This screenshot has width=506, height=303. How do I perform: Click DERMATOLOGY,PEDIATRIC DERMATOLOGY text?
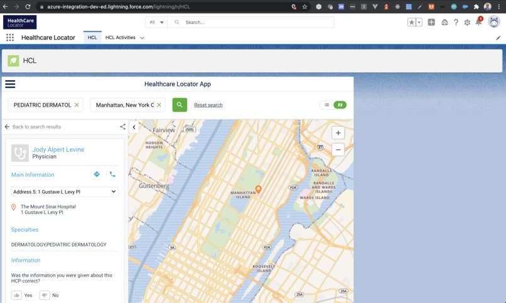click(59, 245)
